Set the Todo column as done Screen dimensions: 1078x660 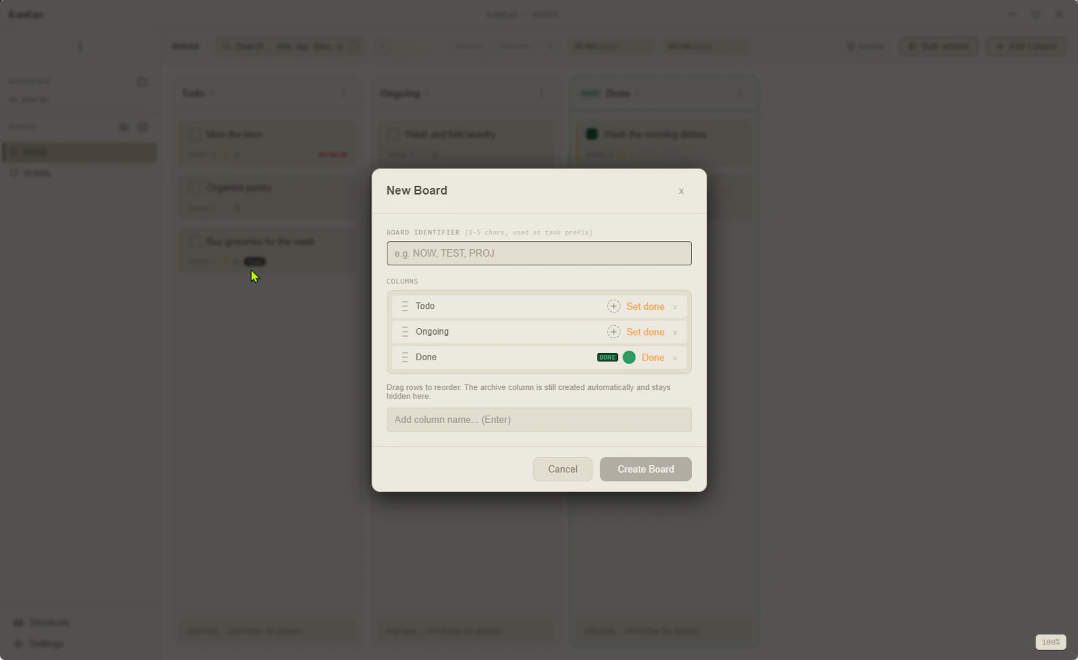(645, 306)
